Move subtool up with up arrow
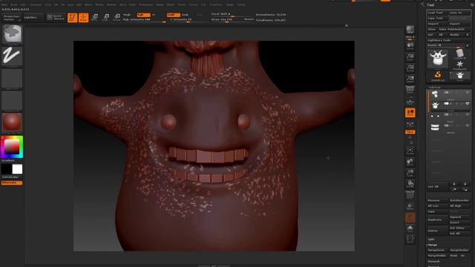Image resolution: width=475 pixels, height=267 pixels. tap(453, 184)
